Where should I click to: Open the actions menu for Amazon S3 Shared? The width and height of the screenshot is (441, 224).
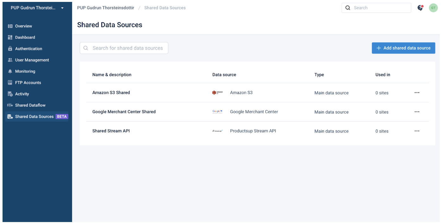coord(417,92)
